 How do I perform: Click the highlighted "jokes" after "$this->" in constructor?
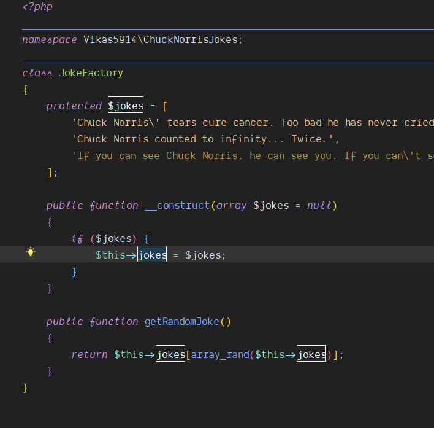pyautogui.click(x=152, y=254)
